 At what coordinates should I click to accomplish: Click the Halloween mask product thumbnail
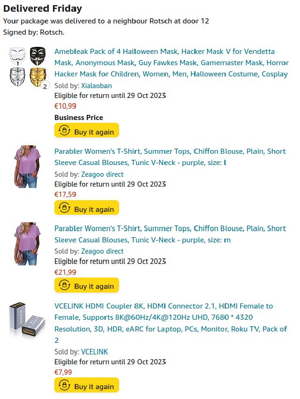(28, 67)
